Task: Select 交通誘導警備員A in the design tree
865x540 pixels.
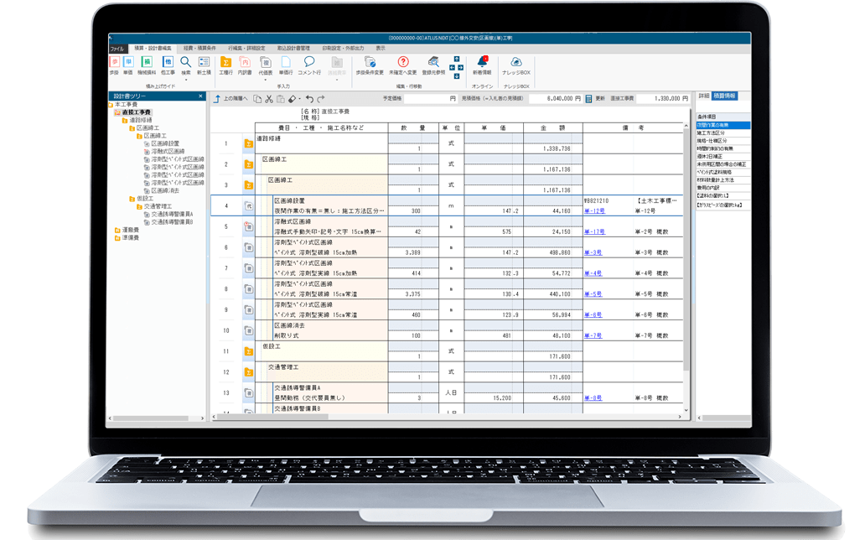Action: point(172,214)
